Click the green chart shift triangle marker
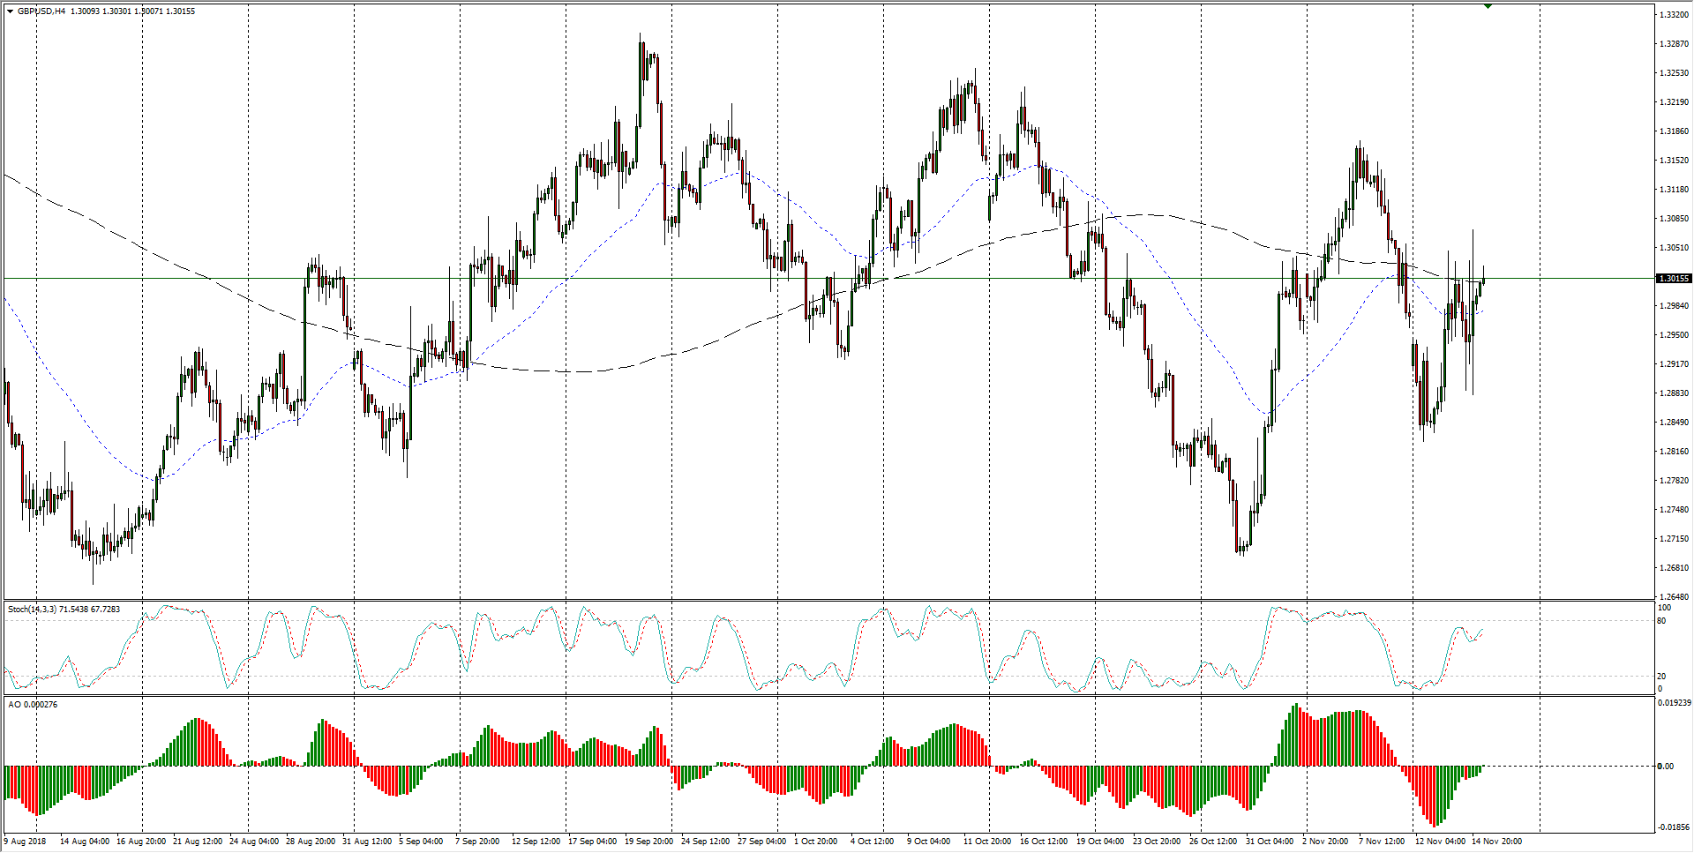The width and height of the screenshot is (1694, 853). (1488, 6)
